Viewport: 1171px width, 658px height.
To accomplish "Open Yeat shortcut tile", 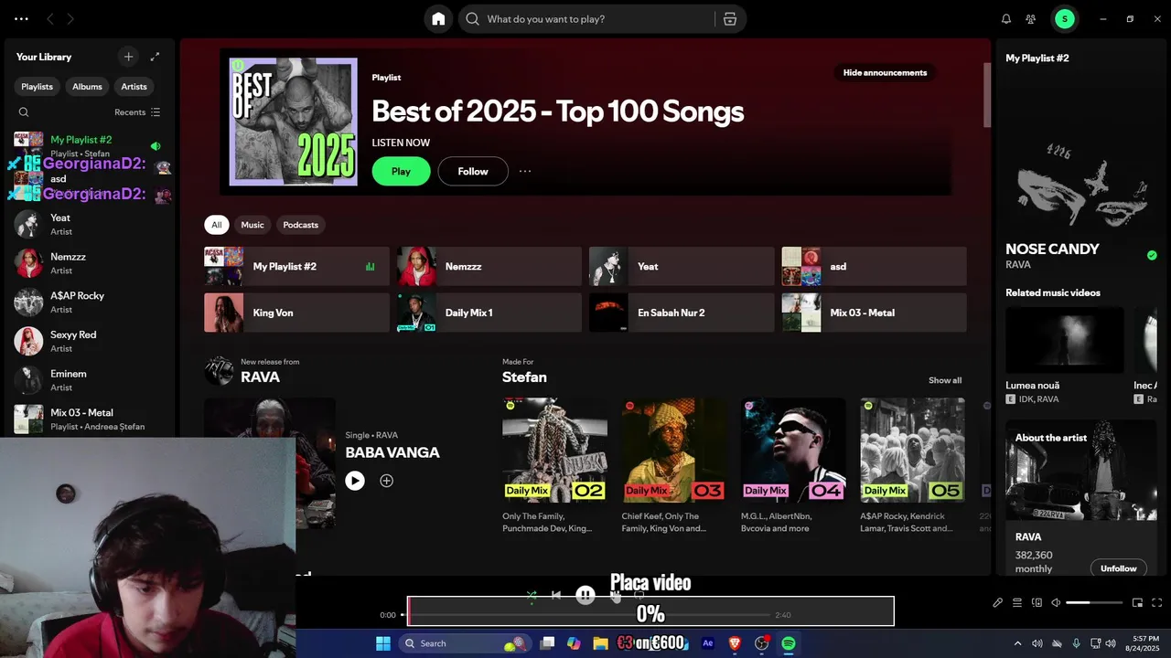I will click(x=682, y=266).
